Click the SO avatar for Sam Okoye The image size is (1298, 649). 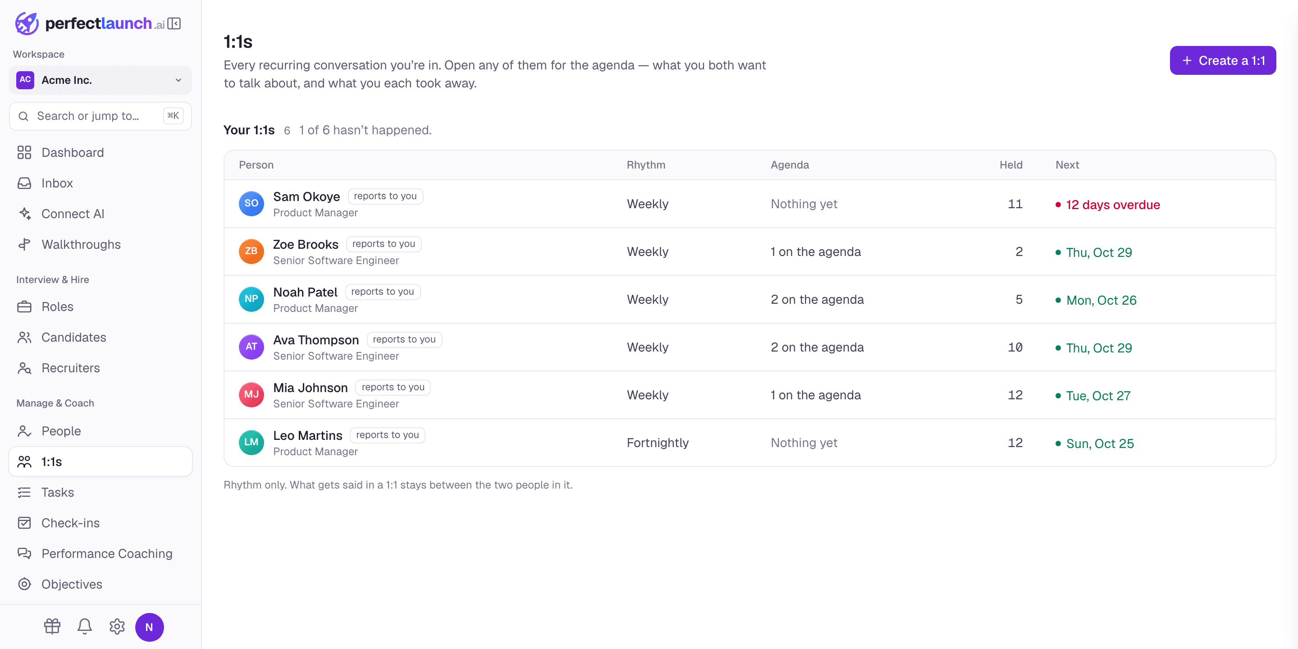click(x=251, y=204)
